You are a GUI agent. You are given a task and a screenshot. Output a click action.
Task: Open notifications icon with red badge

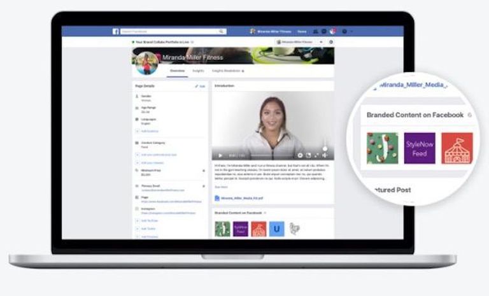point(332,31)
